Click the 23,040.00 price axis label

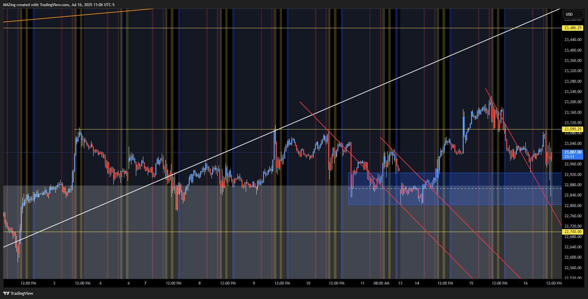[x=573, y=144]
